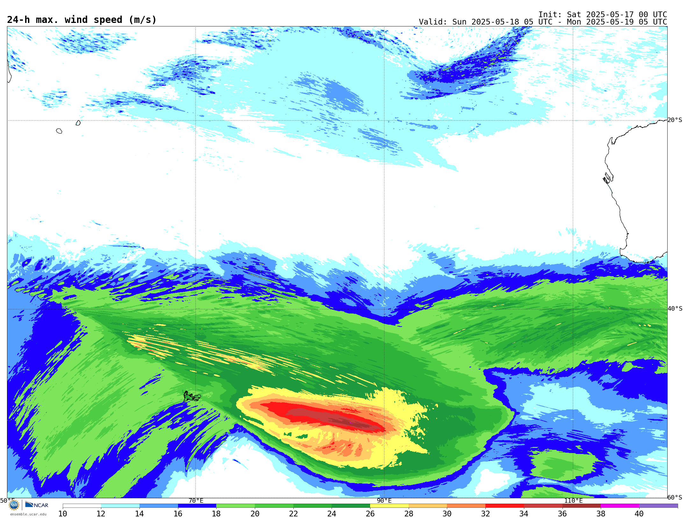This screenshot has height=518, width=688.
Task: Click the colorbar tick label '18'
Action: 216,514
